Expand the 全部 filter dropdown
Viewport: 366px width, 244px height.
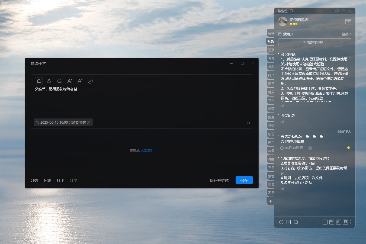coord(346,34)
